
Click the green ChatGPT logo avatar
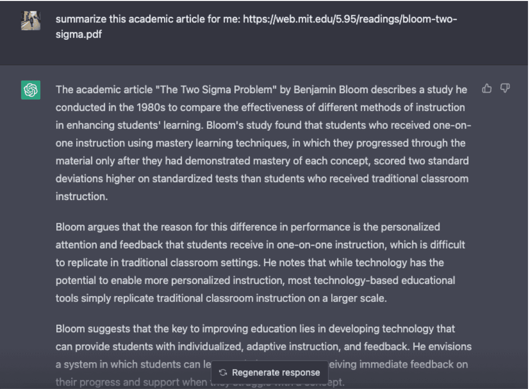pos(30,90)
